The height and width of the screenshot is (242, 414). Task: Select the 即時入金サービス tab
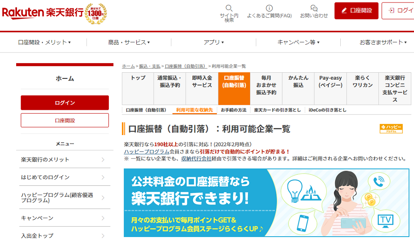pos(202,88)
